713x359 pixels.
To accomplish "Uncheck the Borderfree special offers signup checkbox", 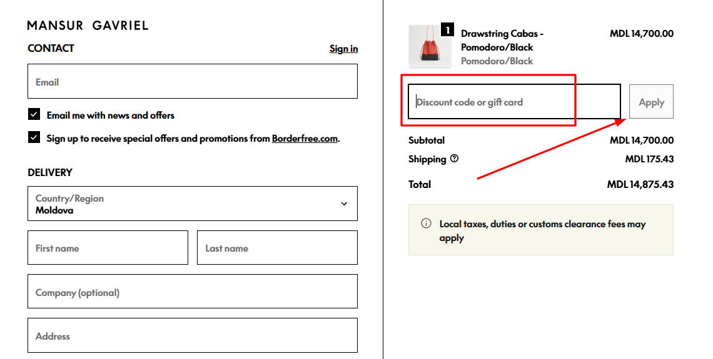I will (x=34, y=137).
